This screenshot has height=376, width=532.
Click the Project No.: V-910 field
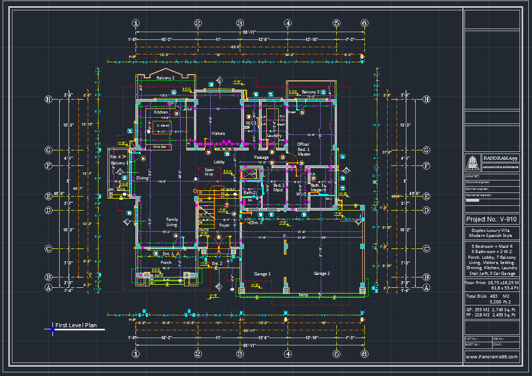[492, 219]
